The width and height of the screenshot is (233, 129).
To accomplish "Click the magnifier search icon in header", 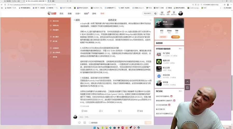I will [155, 13].
